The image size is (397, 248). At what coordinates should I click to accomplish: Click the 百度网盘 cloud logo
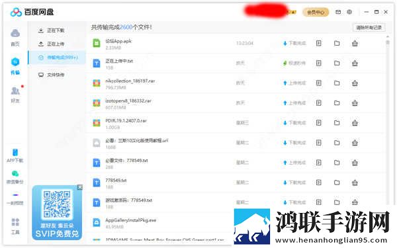(16, 12)
